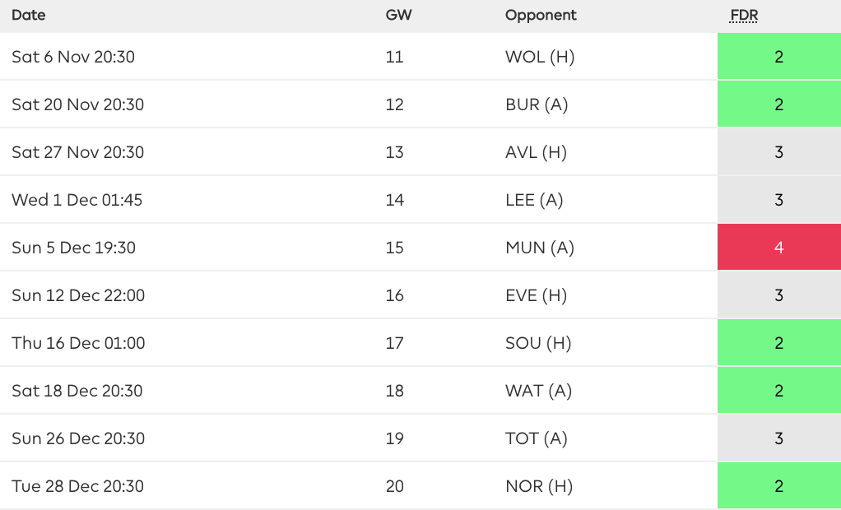
Task: Click the Tue 28 Dec 20:30 date
Action: click(77, 486)
